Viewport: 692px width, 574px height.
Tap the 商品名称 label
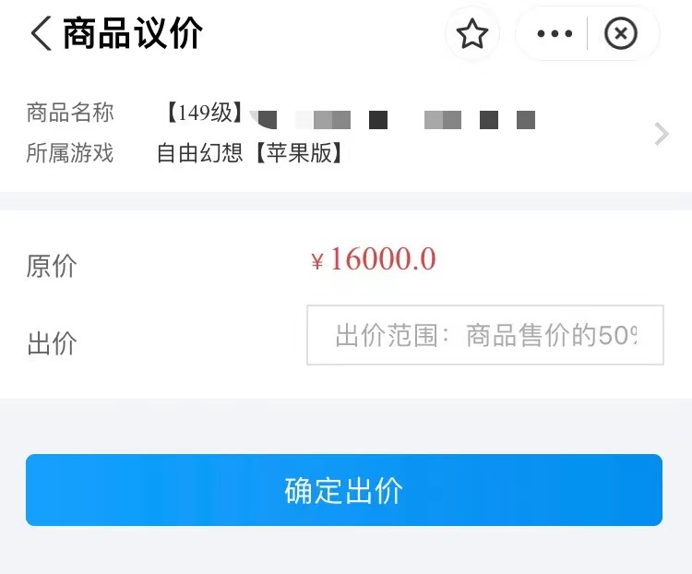coord(70,113)
